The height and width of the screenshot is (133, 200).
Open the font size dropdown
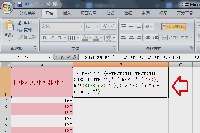(x=97, y=26)
